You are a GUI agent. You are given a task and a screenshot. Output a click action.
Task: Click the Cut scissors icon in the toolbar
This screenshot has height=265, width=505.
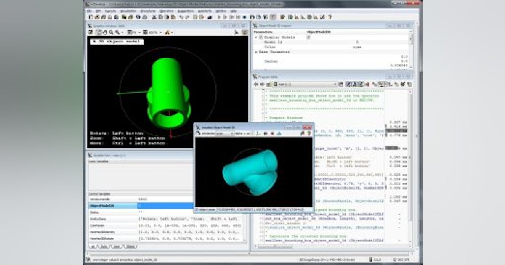pyautogui.click(x=154, y=17)
